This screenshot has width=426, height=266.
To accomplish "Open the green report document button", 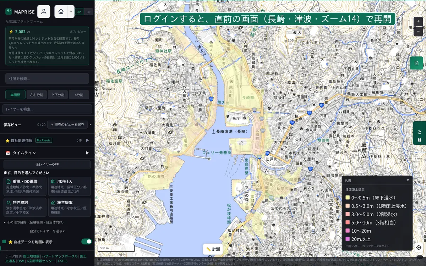I will coord(416,63).
